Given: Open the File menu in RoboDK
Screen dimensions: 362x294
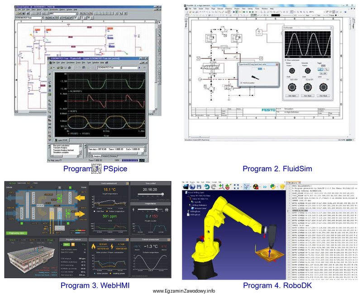Looking at the screenshot, I should 183,182.
